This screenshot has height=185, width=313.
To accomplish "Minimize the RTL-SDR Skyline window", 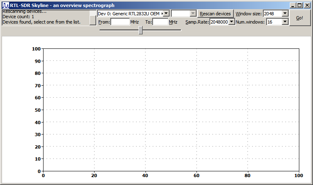I will 293,5.
